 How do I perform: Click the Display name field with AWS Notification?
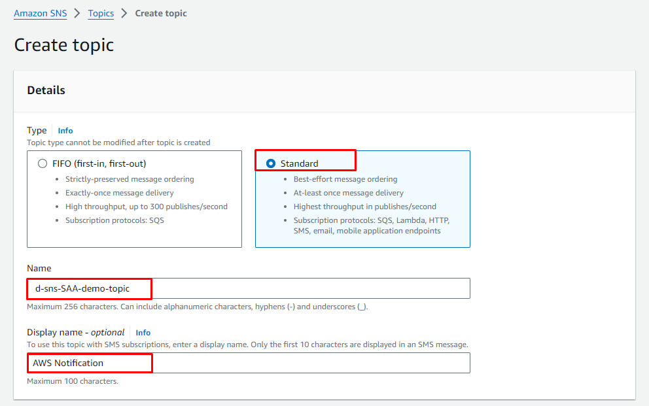[x=249, y=363]
